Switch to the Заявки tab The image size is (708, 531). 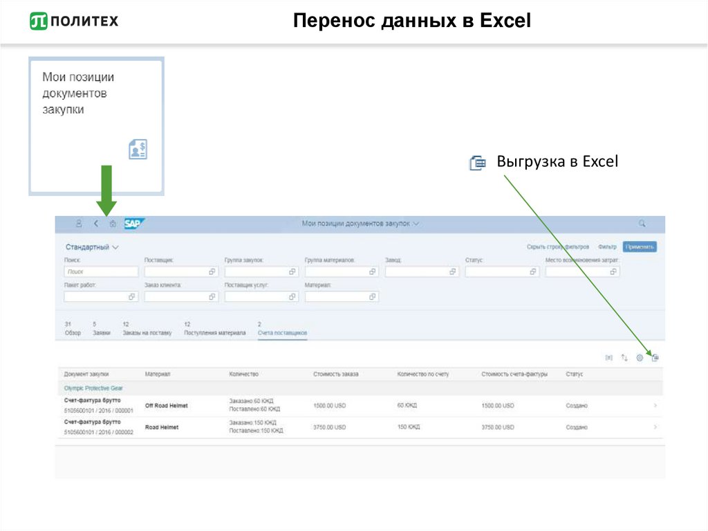[101, 328]
